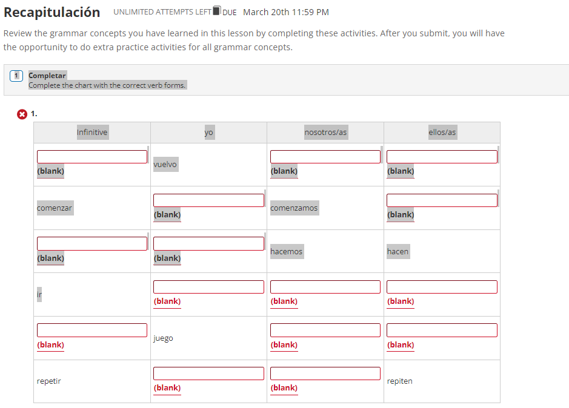This screenshot has height=408, width=569.
Task: Click the infinitive field in vuelvo row
Action: pos(92,157)
